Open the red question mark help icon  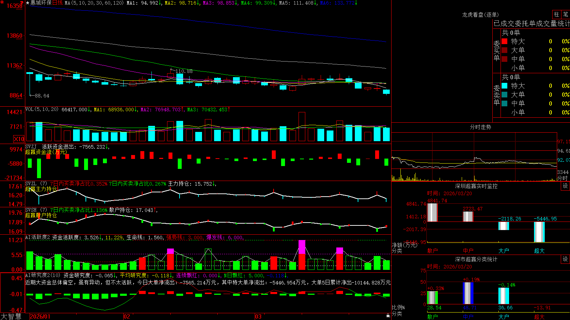22,2
